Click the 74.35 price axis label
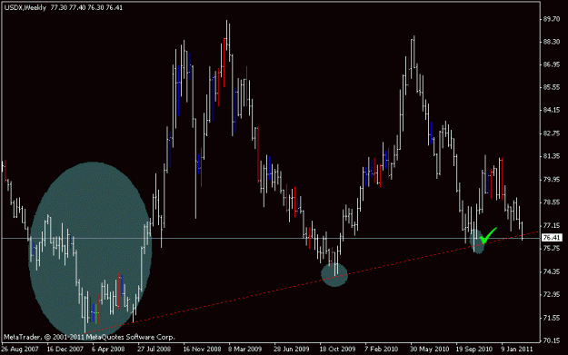This screenshot has height=355, width=568. point(552,271)
